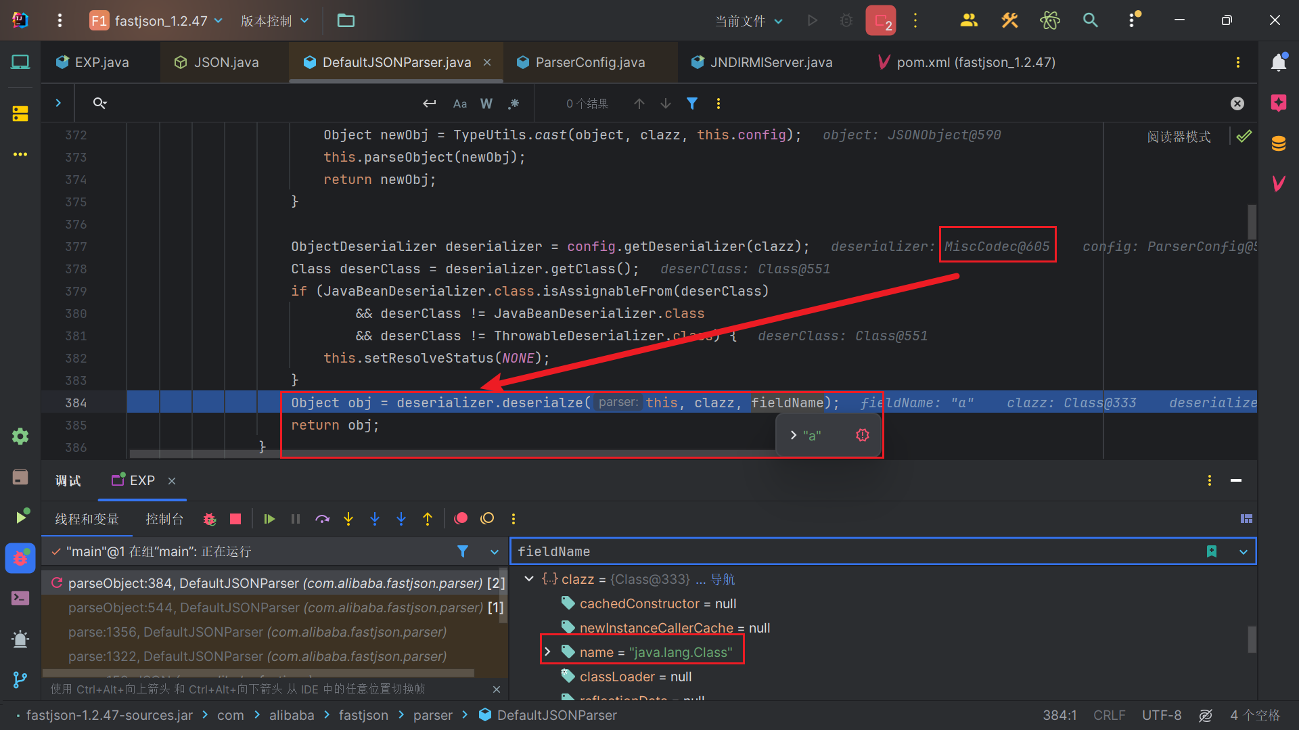
Task: Switch to the JSON.java tab
Action: pos(216,62)
